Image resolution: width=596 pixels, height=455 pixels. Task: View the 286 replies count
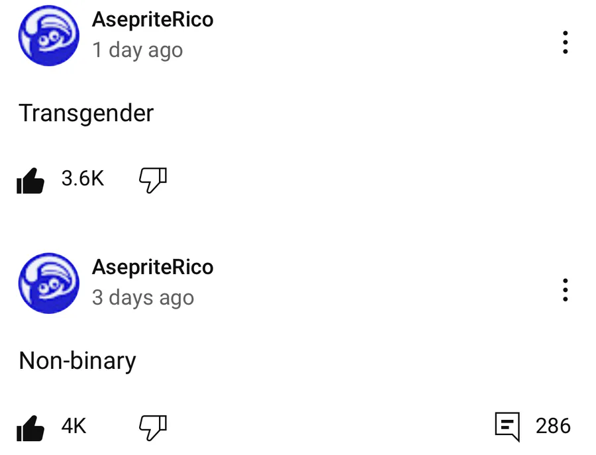553,427
